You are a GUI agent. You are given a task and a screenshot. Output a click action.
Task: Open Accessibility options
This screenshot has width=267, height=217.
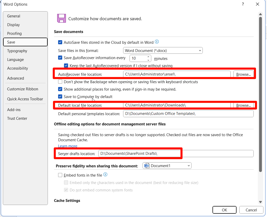[25, 68]
